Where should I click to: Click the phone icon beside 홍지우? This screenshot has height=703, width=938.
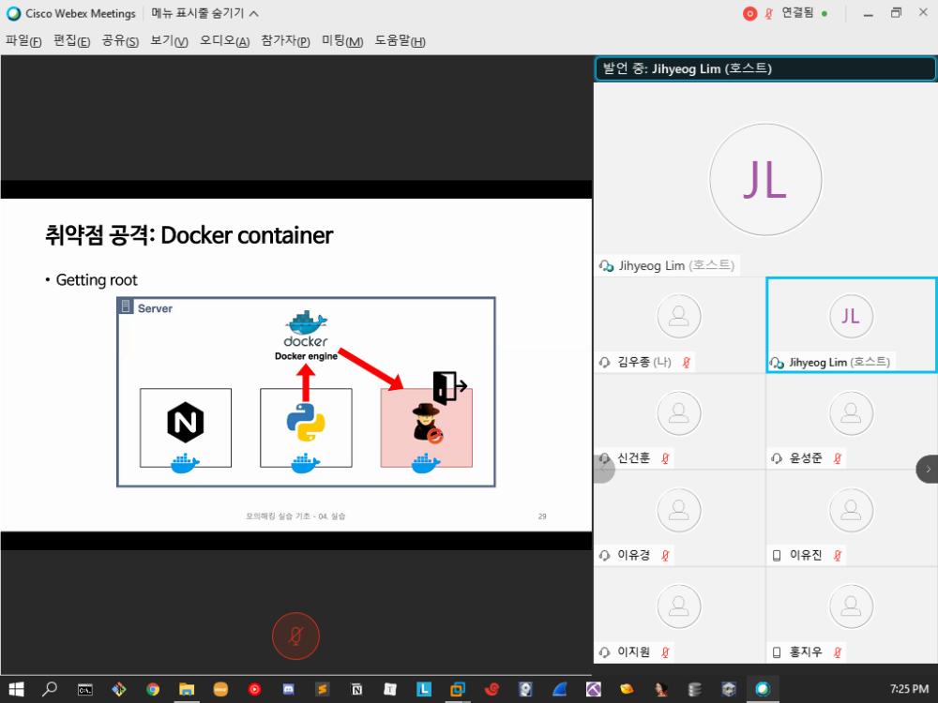(x=777, y=652)
